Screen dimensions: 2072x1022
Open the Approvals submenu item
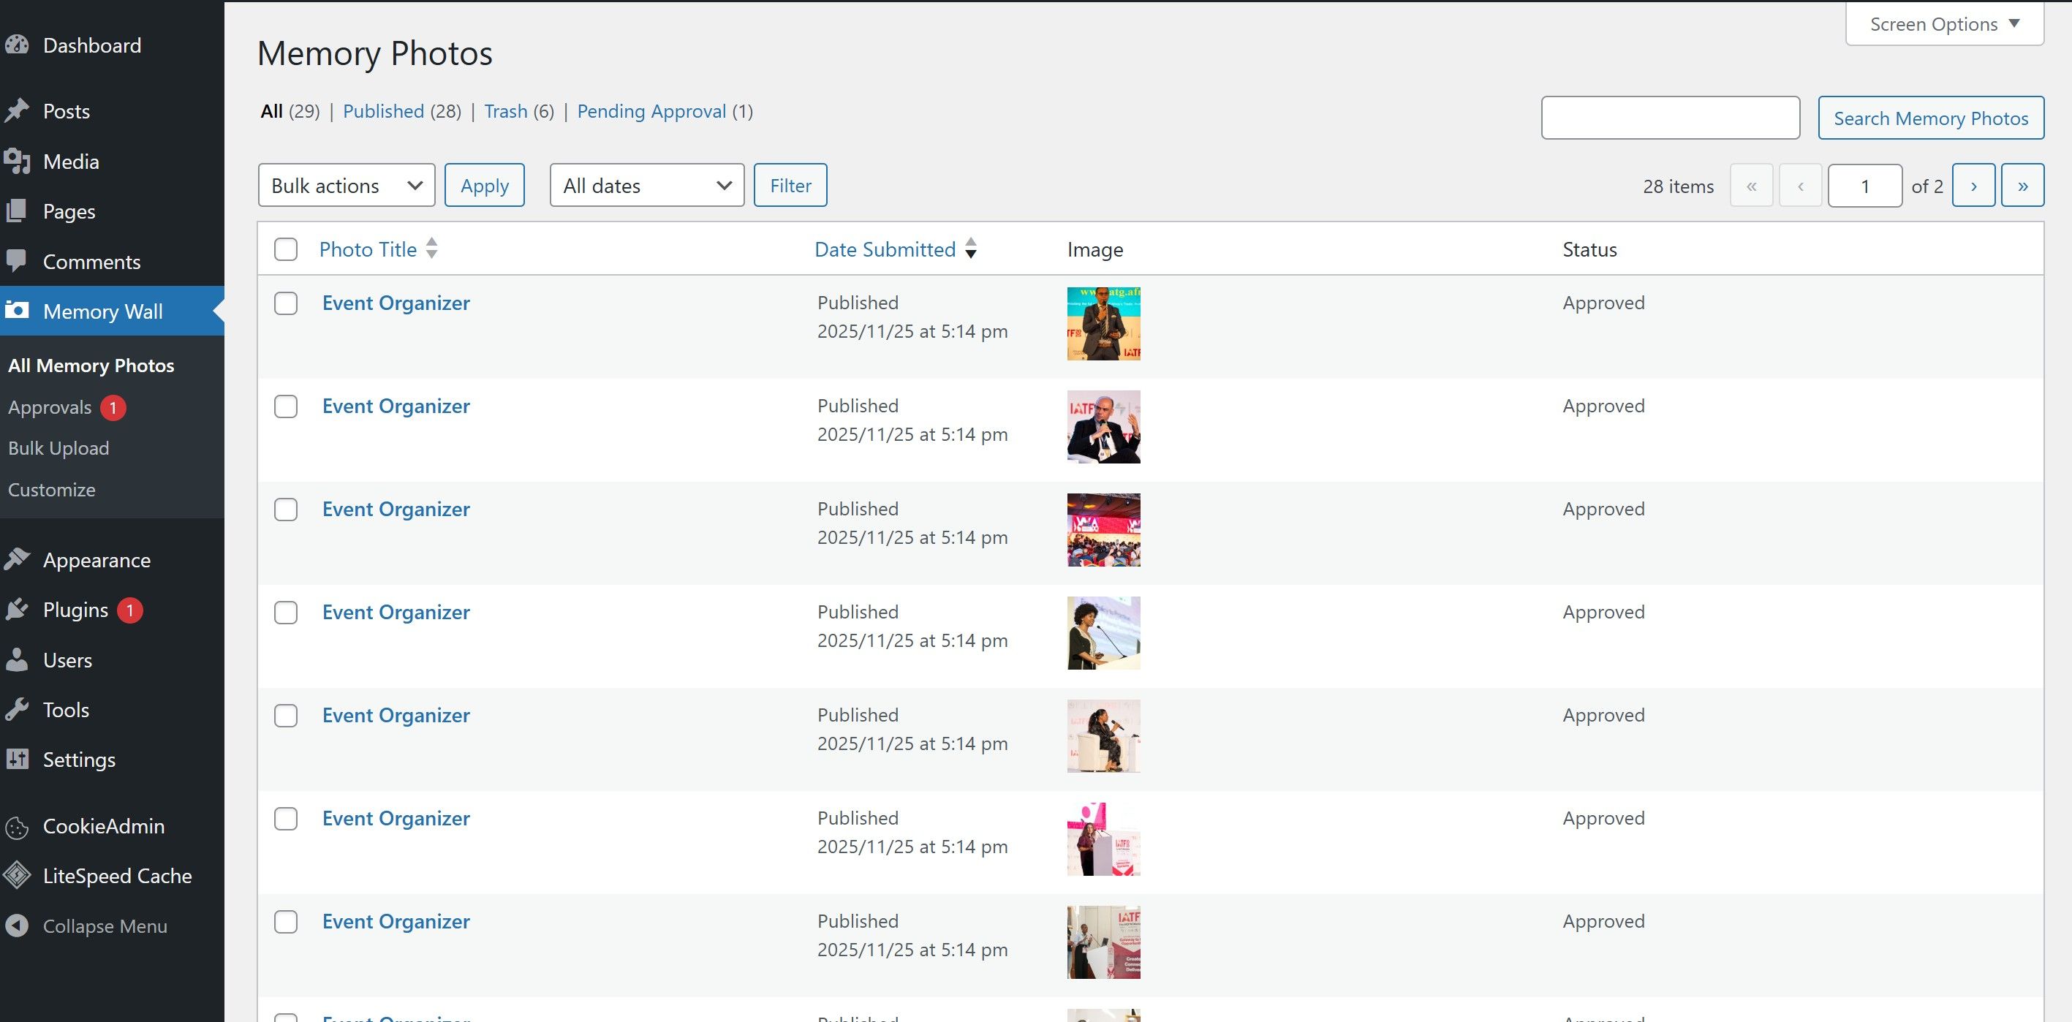click(x=50, y=407)
